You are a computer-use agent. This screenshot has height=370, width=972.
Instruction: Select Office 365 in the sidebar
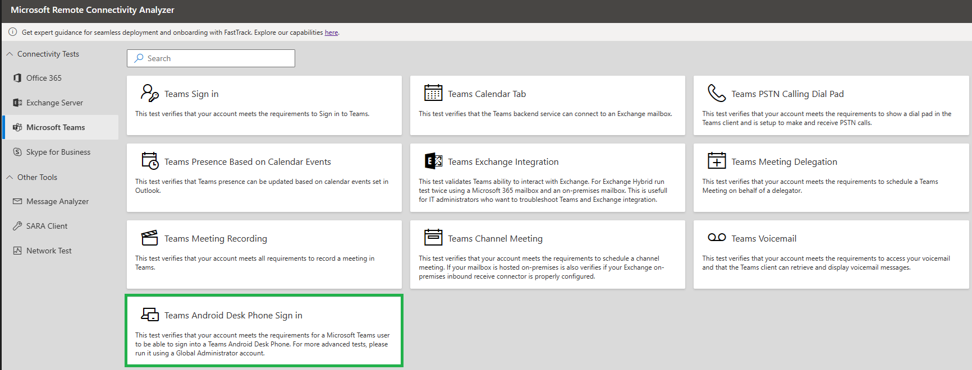pyautogui.click(x=61, y=78)
